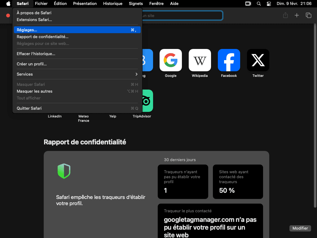Open the trackers prevented card showing 1
The image size is (317, 238).
point(183,182)
